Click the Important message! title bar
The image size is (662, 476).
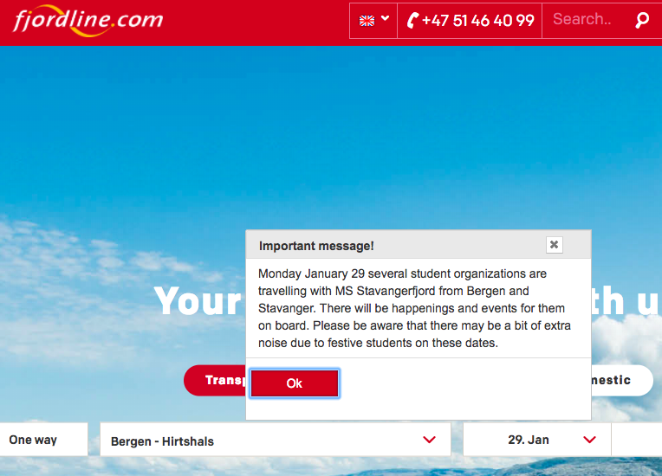[x=418, y=245]
